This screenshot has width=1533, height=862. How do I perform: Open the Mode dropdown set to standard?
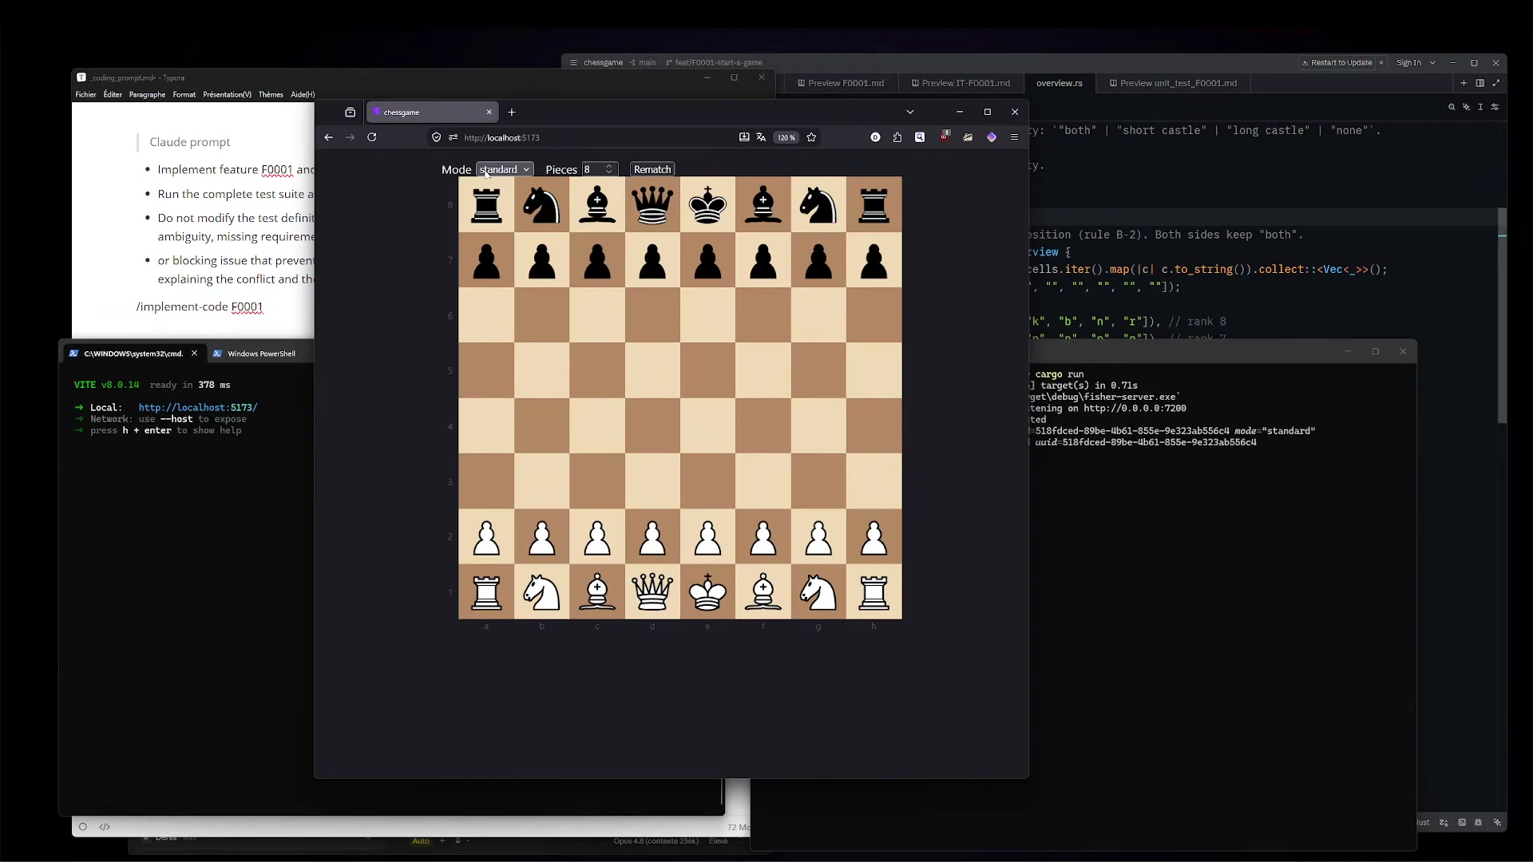[x=505, y=169]
